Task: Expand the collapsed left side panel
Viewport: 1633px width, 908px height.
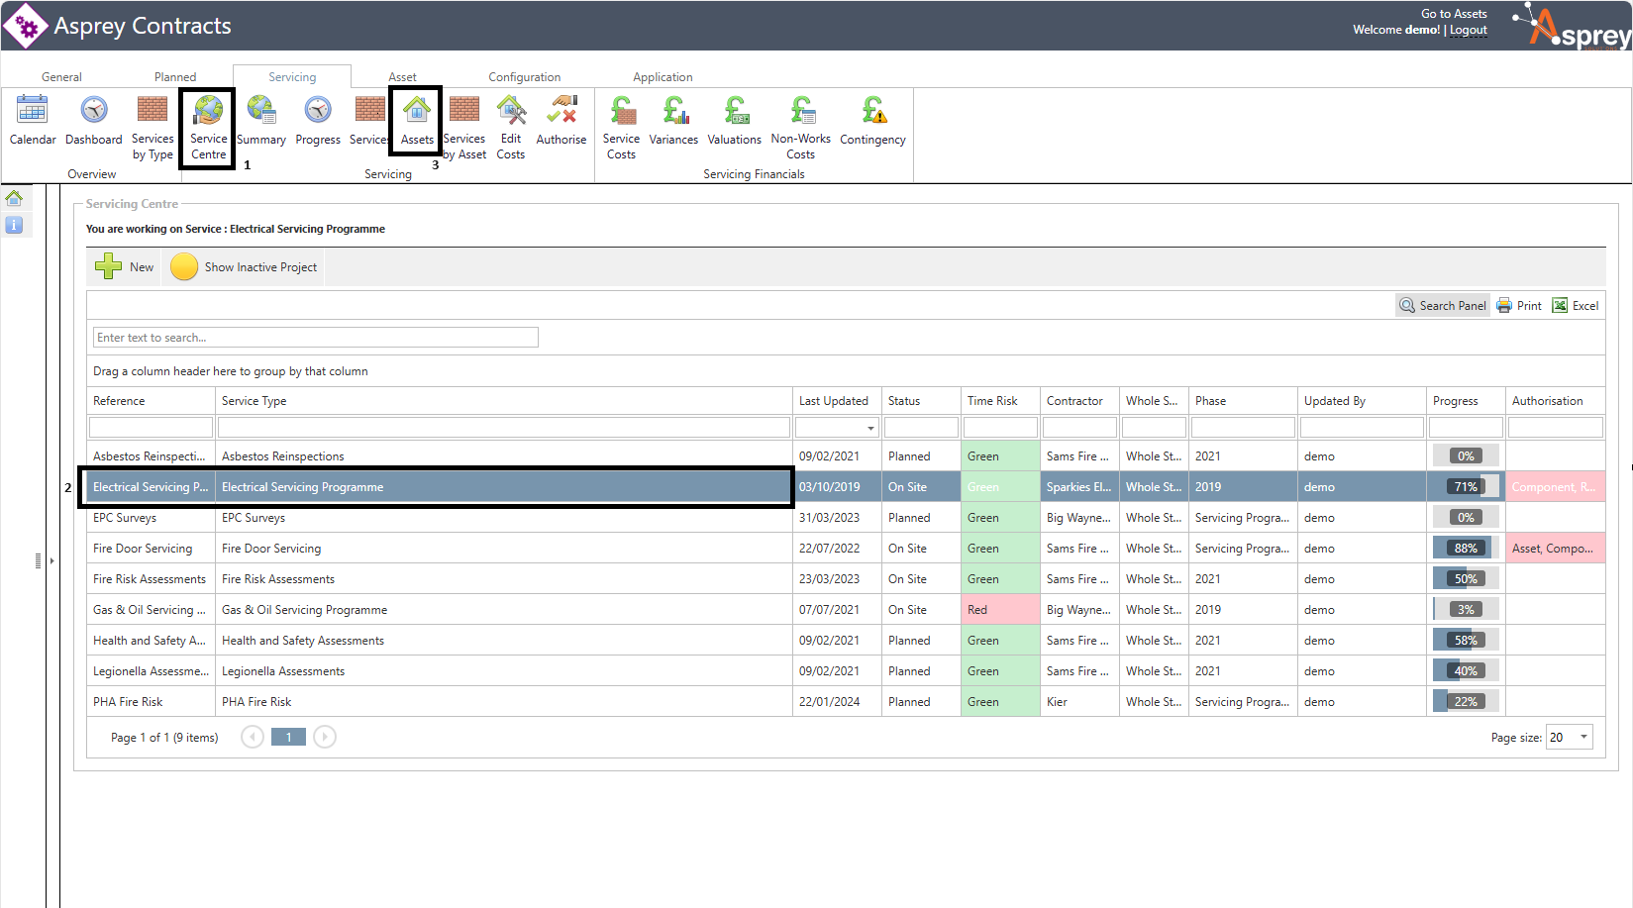Action: tap(51, 560)
